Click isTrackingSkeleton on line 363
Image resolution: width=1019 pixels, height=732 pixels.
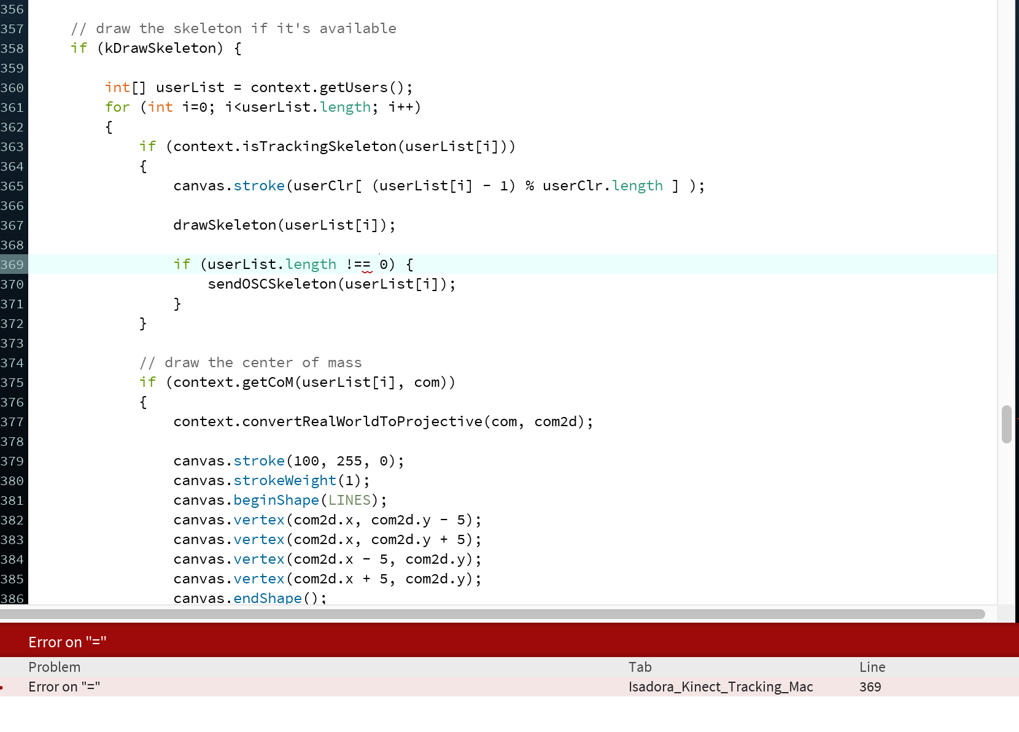pyautogui.click(x=319, y=147)
